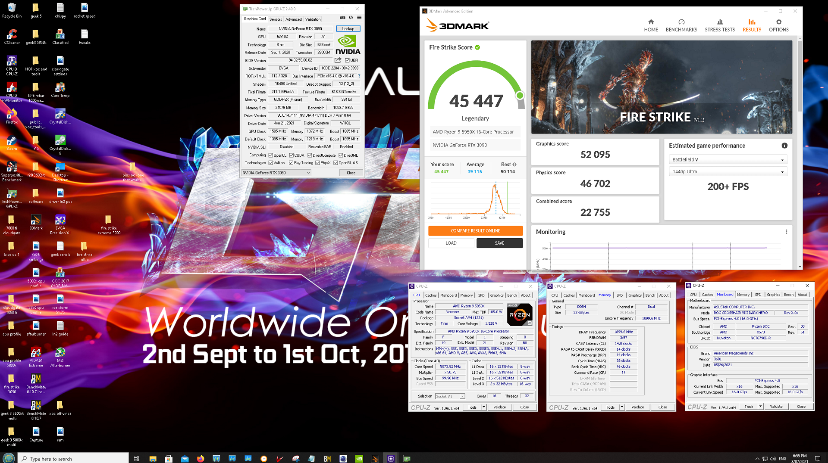This screenshot has height=463, width=828.
Task: Open NVIDIA icon in the taskbar
Action: tap(359, 458)
